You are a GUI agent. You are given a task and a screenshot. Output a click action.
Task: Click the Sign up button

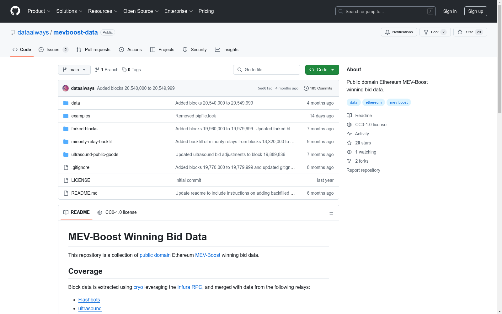(x=476, y=11)
